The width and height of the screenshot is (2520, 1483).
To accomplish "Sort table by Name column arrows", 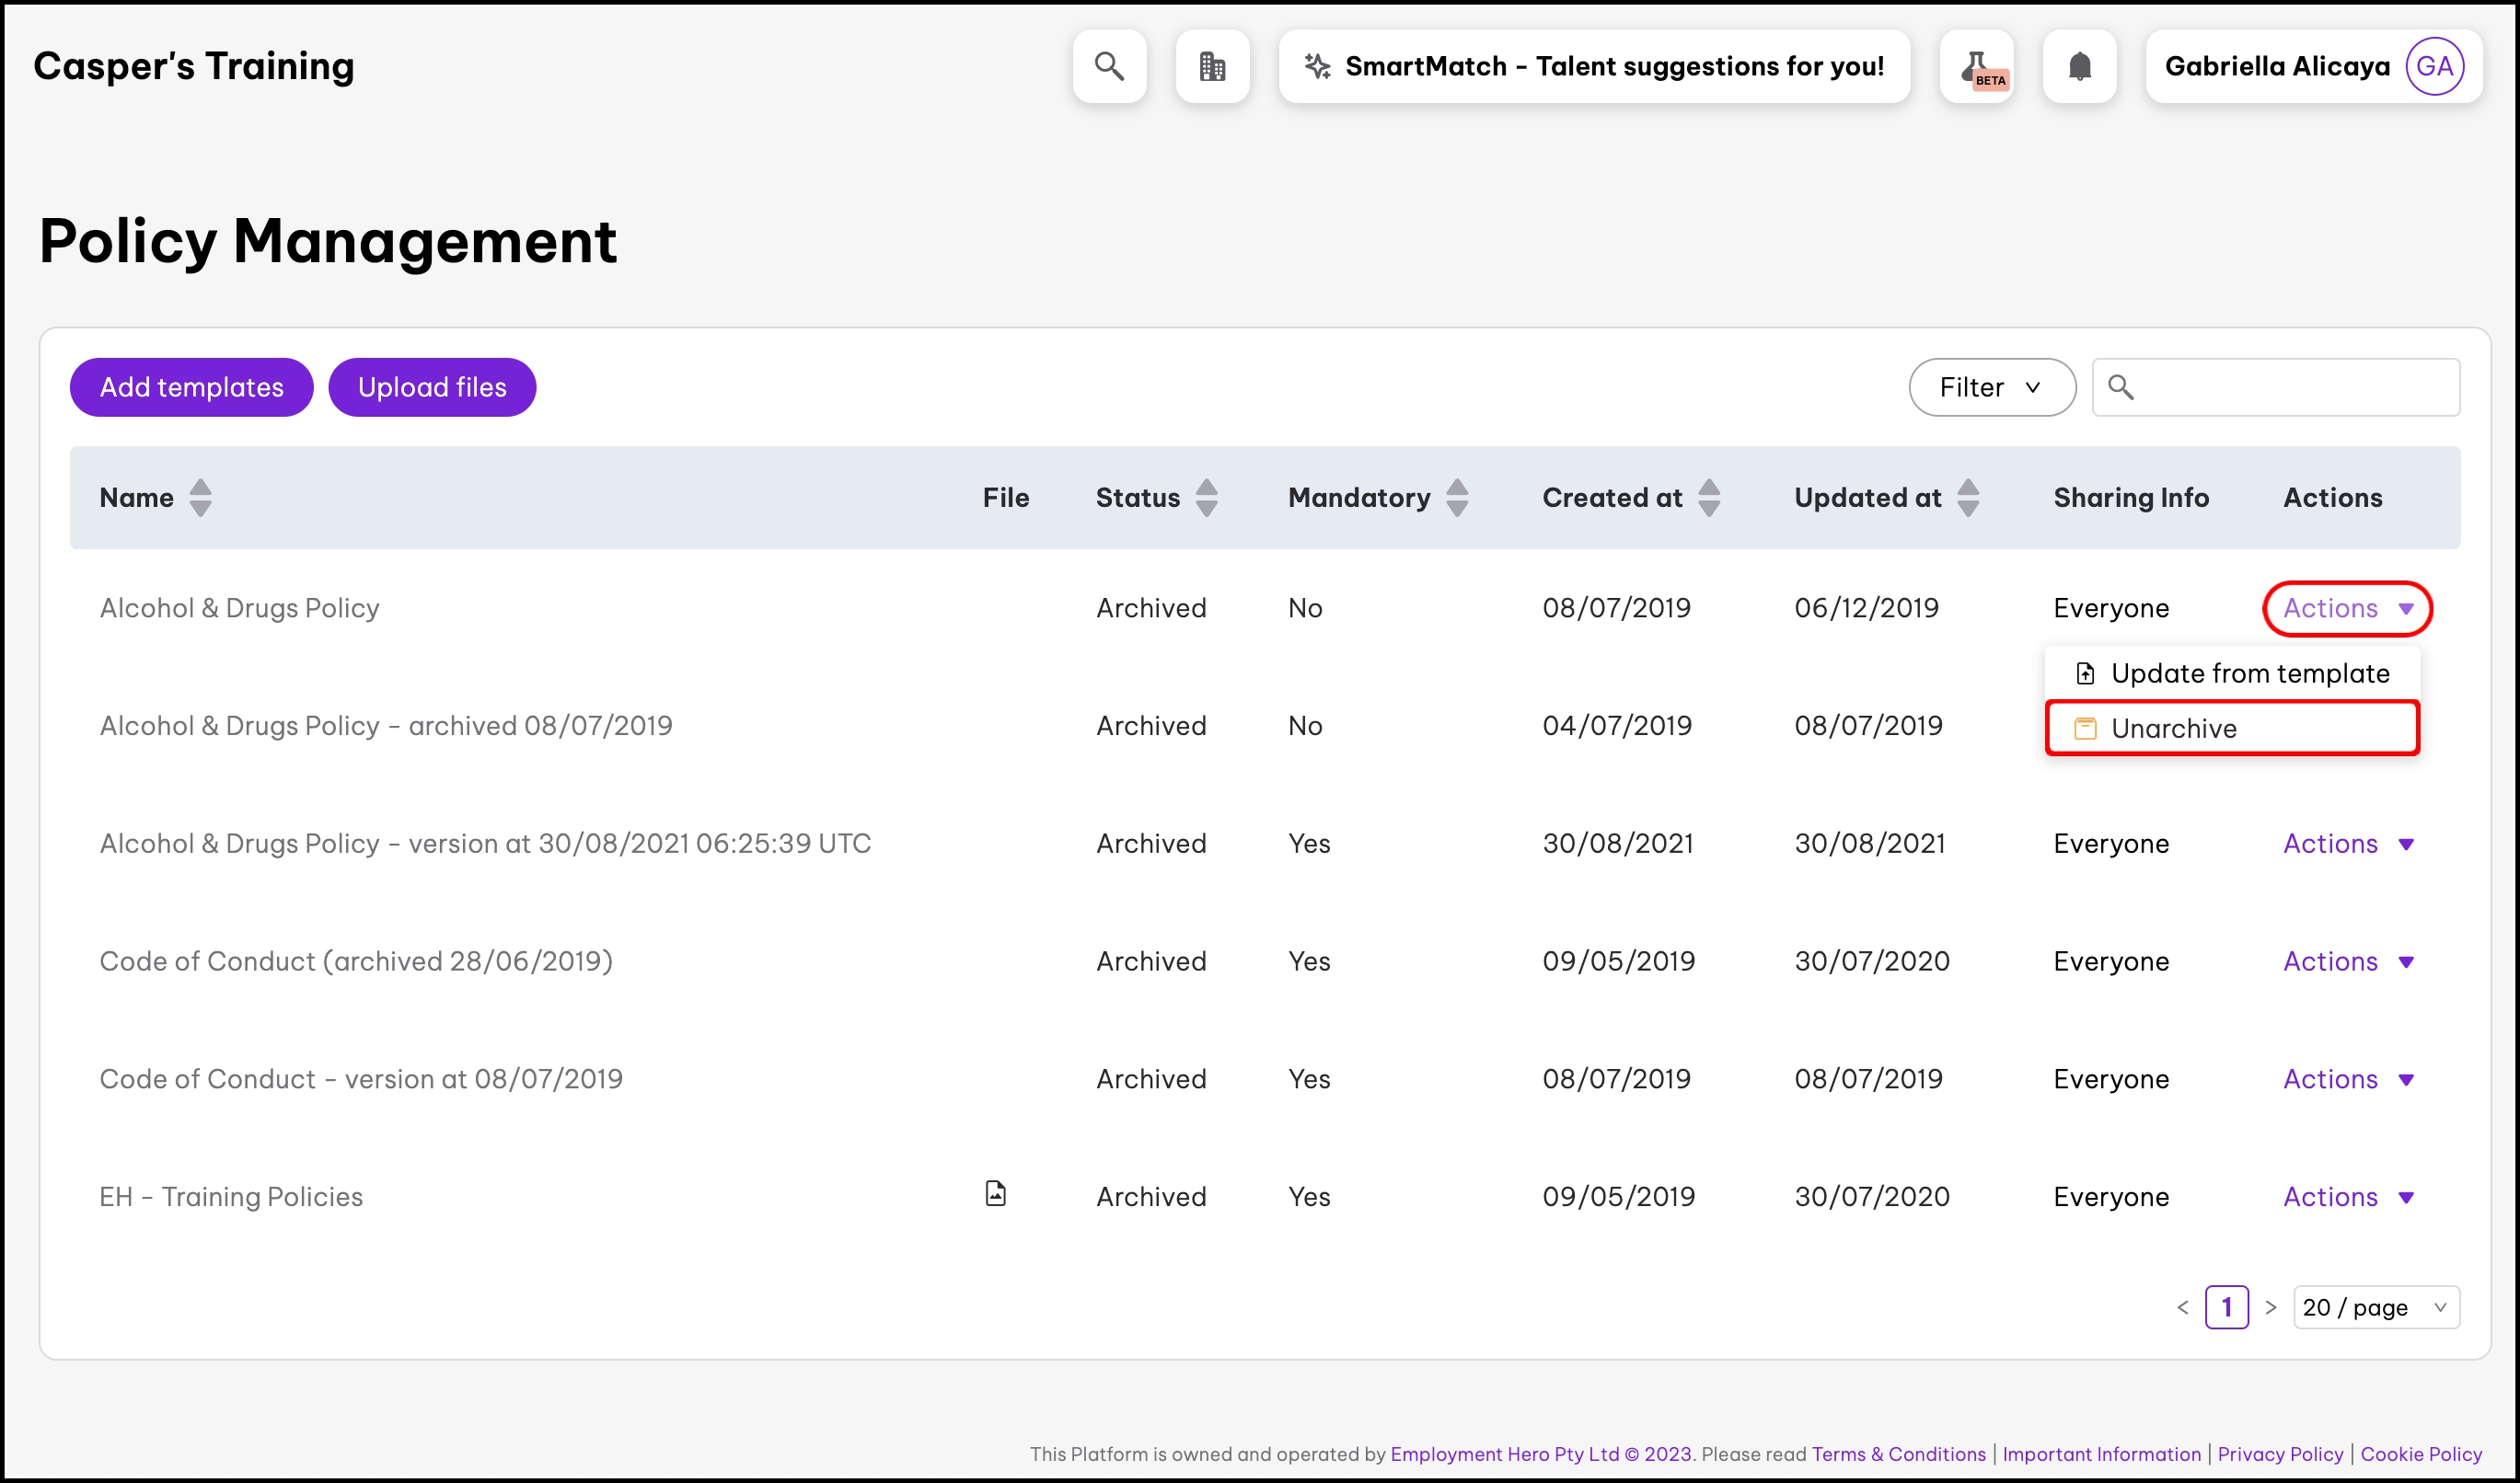I will click(200, 498).
